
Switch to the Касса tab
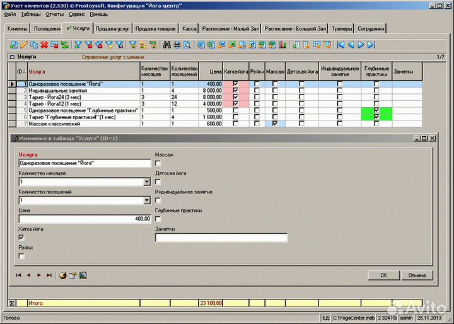pyautogui.click(x=189, y=29)
